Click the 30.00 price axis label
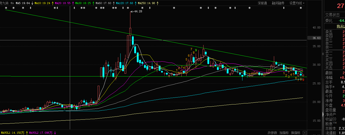Screen dimensions: 345x135 click(x=316, y=65)
